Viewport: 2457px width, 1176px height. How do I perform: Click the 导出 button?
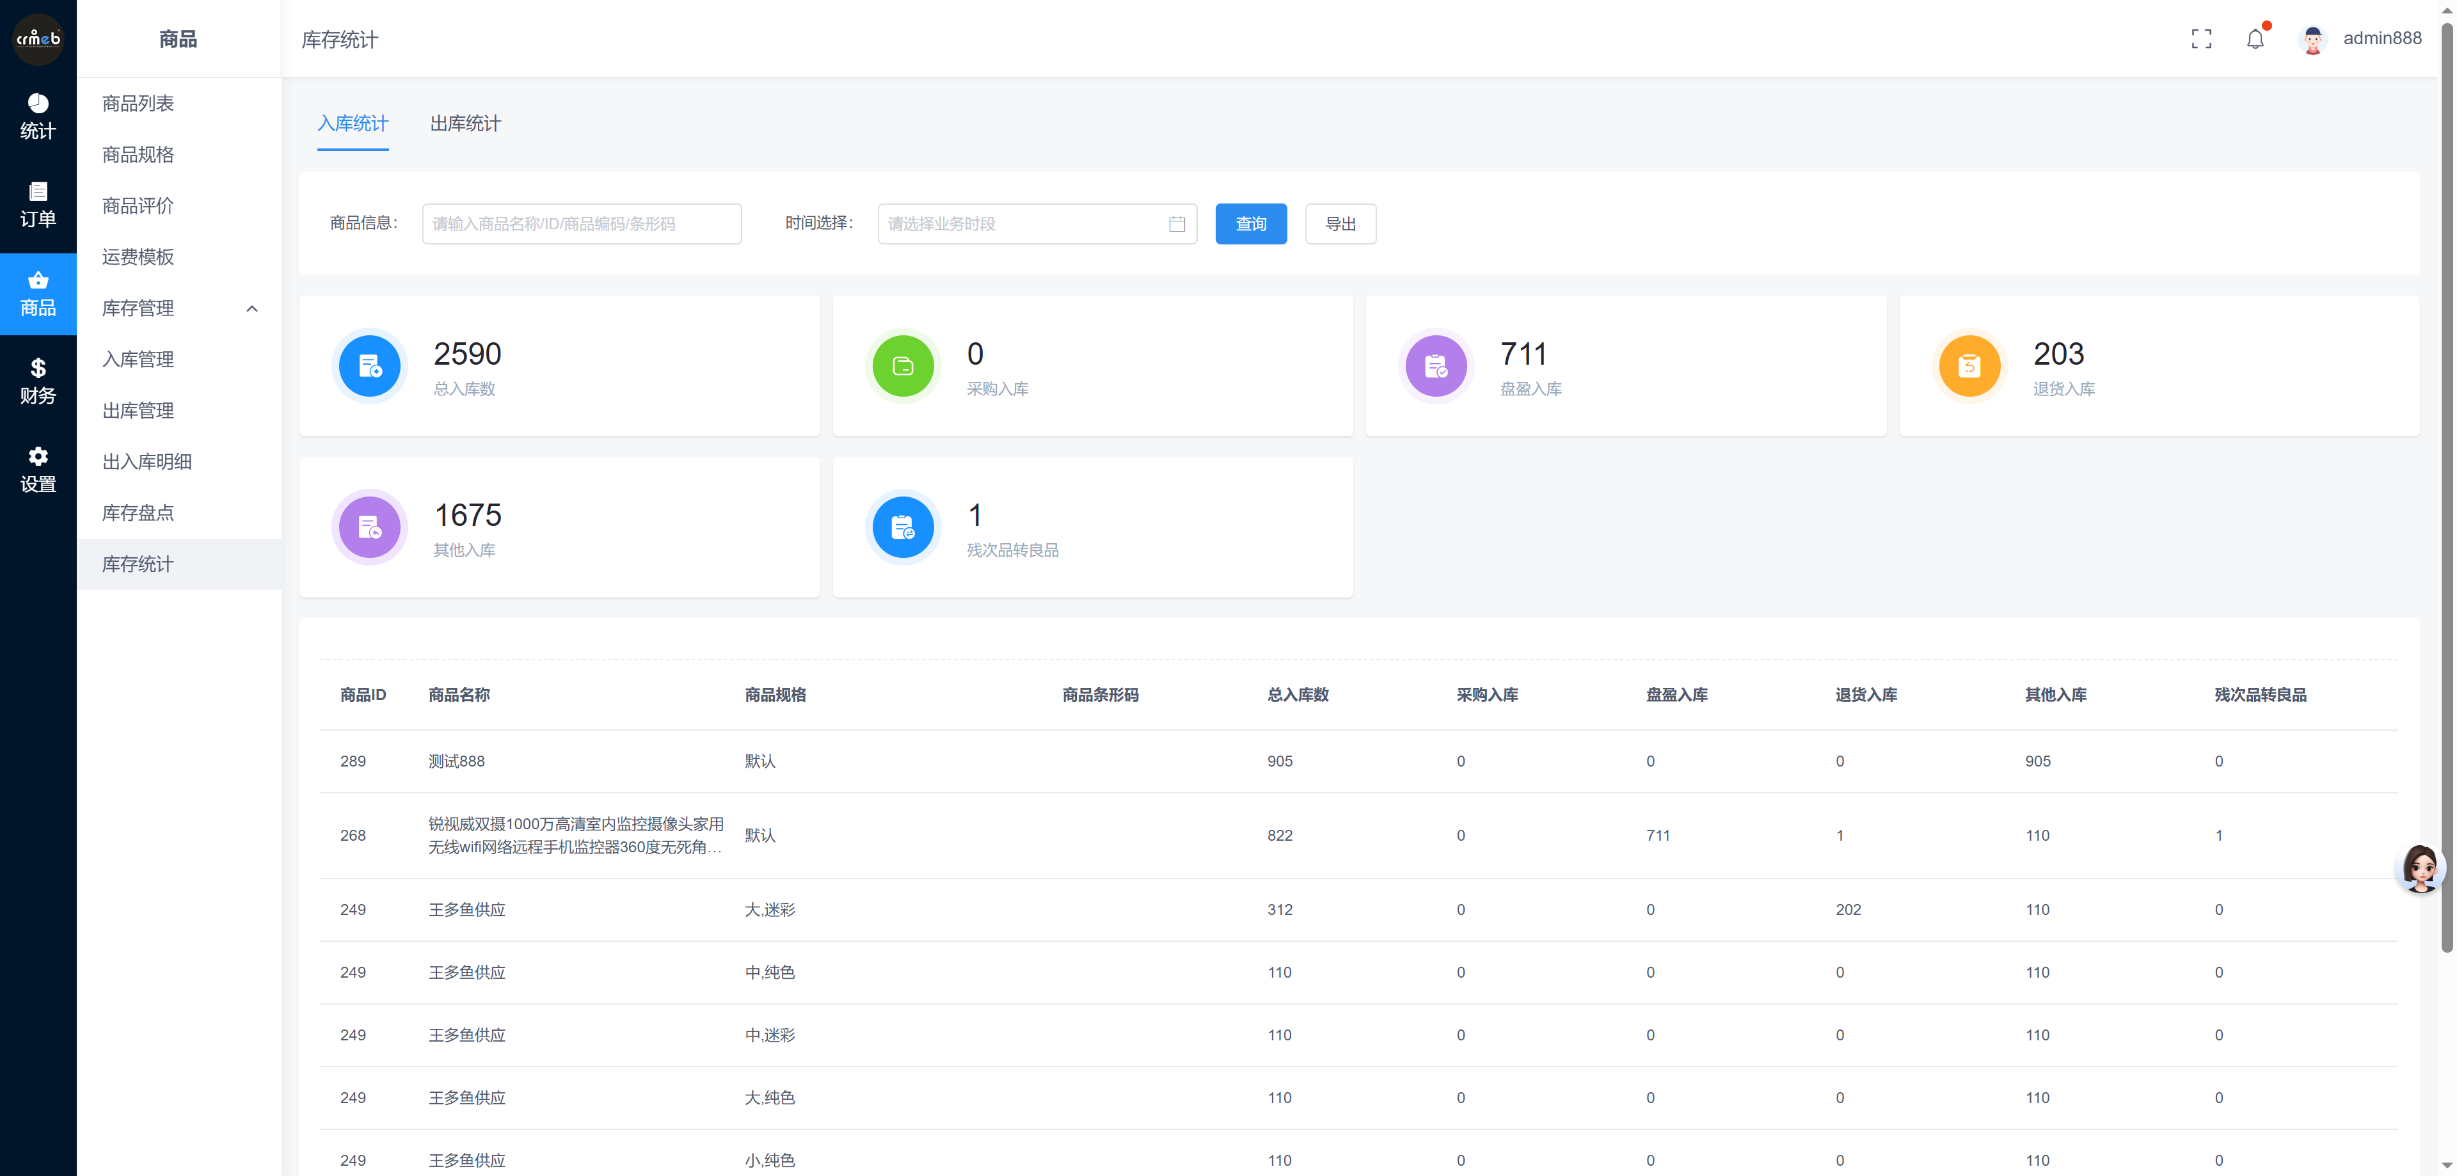pos(1340,224)
